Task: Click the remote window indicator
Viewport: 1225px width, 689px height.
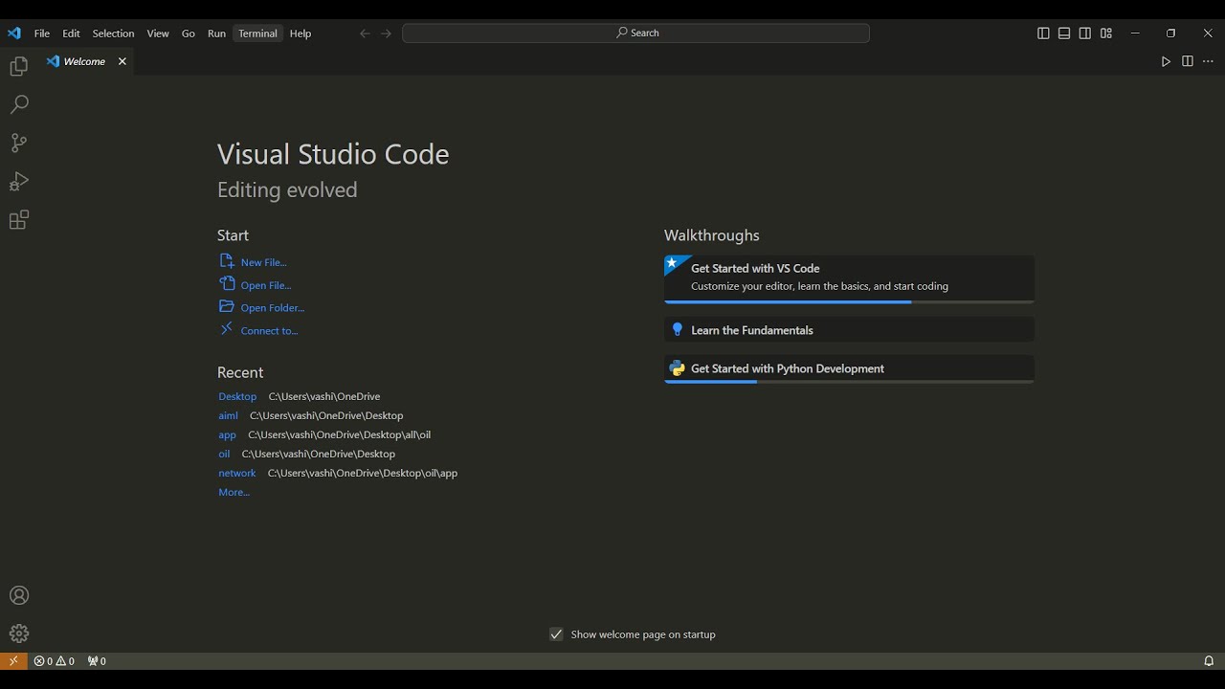Action: (13, 661)
